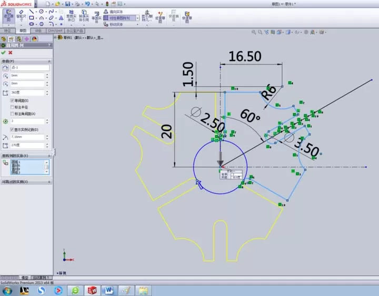Collapse the Parameters (参数) section

click(x=49, y=61)
